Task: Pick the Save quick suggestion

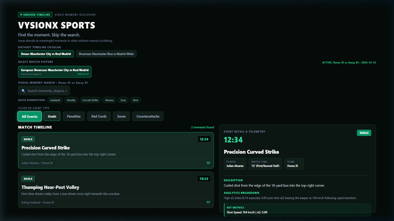Action: (123, 100)
